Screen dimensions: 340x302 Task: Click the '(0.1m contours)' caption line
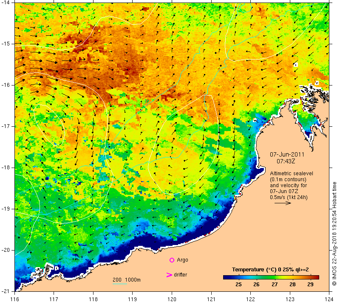coord(288,179)
